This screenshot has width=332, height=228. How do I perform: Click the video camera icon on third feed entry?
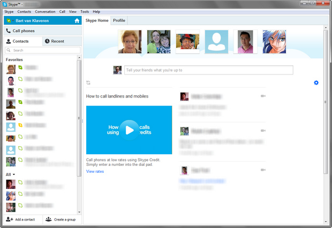[263, 170]
